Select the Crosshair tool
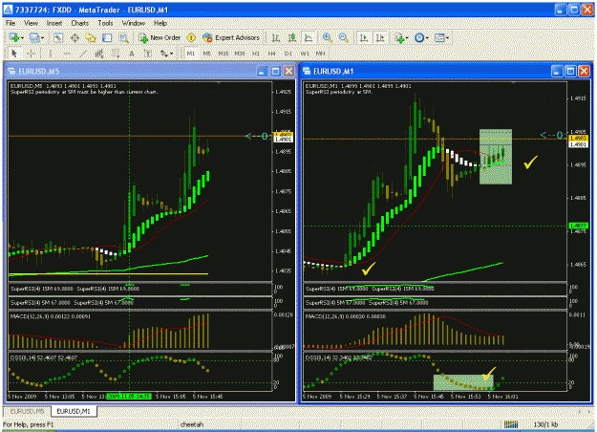 pos(32,54)
